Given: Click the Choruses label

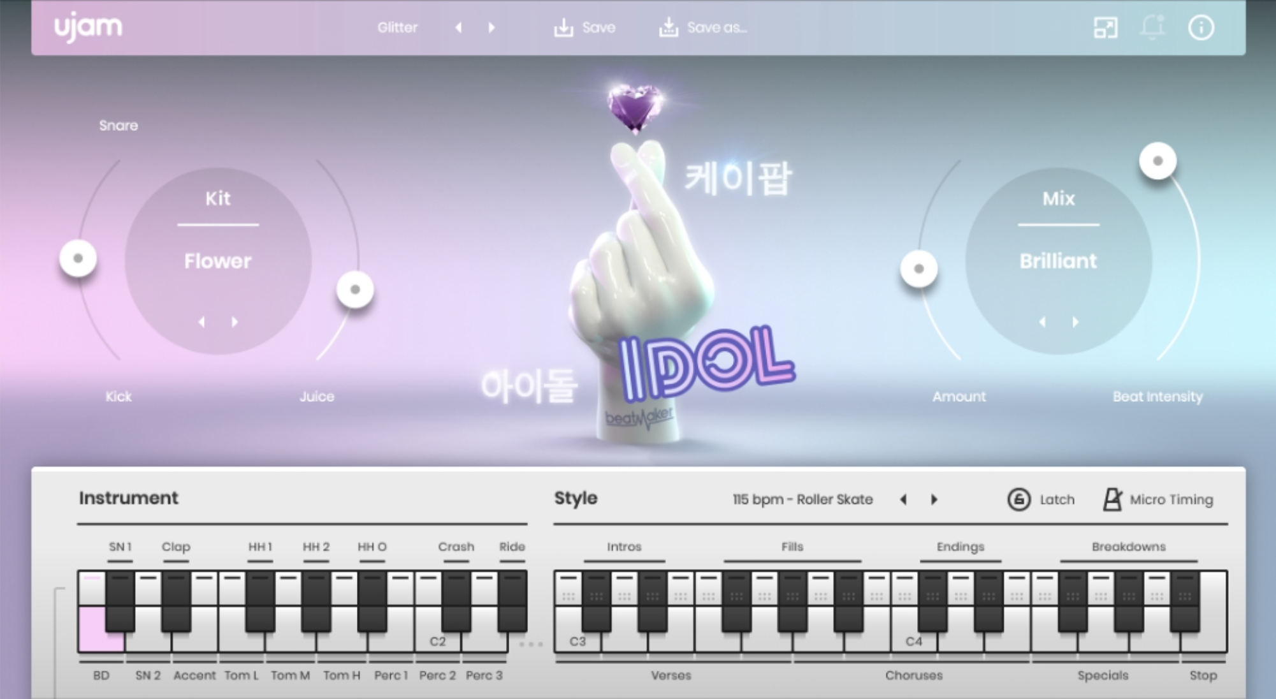Looking at the screenshot, I should (x=913, y=675).
